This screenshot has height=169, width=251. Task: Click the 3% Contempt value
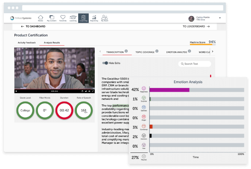point(135,127)
